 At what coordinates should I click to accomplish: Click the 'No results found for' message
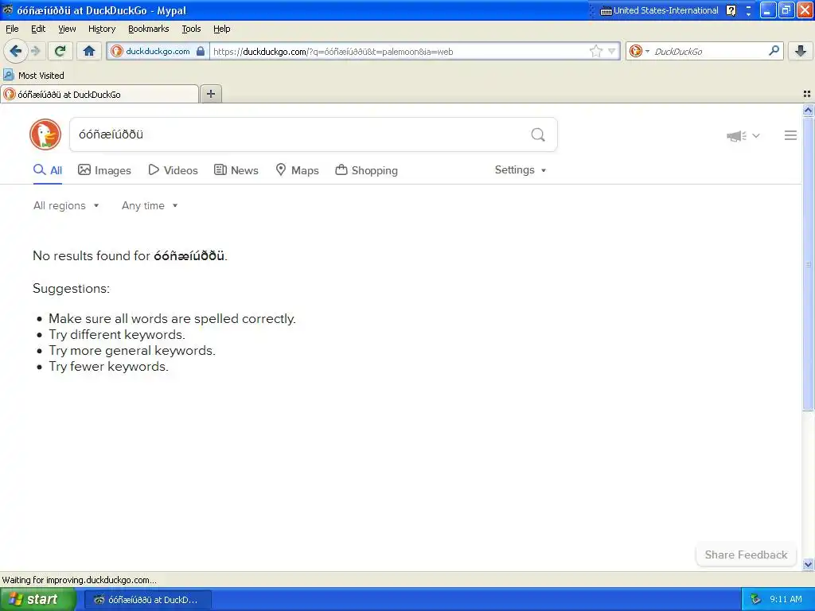point(130,255)
